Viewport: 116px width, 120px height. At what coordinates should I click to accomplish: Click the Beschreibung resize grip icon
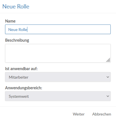coord(108,60)
